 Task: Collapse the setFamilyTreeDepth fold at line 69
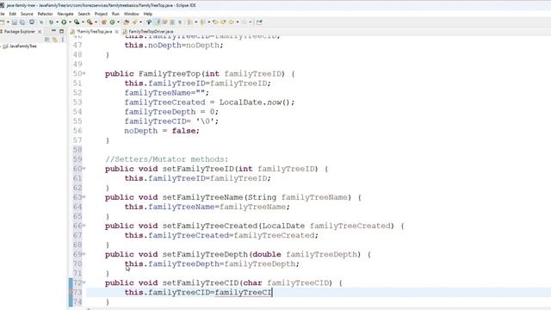tap(84, 254)
